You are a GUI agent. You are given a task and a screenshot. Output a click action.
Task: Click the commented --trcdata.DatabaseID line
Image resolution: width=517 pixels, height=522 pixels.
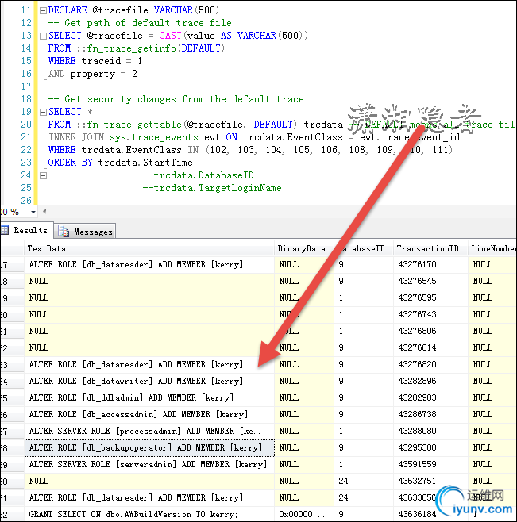[x=199, y=175]
